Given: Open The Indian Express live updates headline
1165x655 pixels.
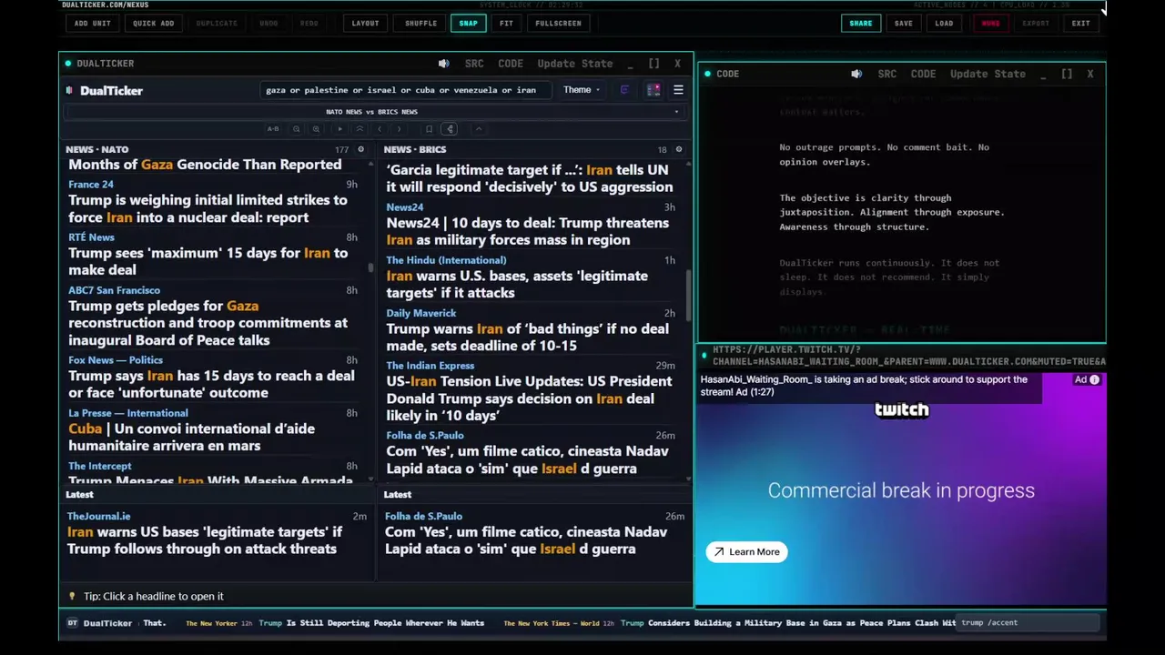Looking at the screenshot, I should click(x=529, y=398).
